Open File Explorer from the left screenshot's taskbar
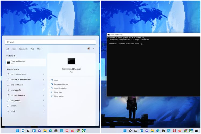 [45, 131]
